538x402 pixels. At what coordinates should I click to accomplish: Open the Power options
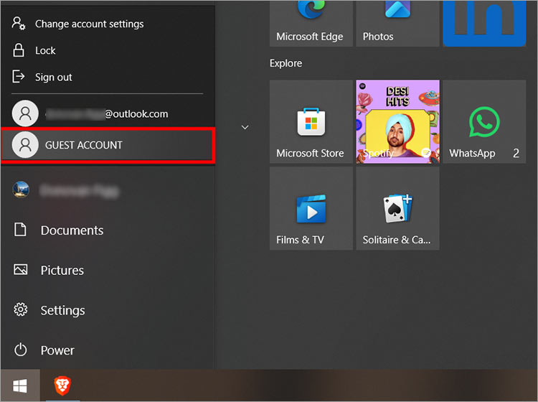coord(108,350)
